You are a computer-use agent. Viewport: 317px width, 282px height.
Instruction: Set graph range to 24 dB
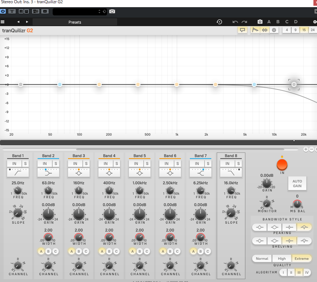[312, 30]
